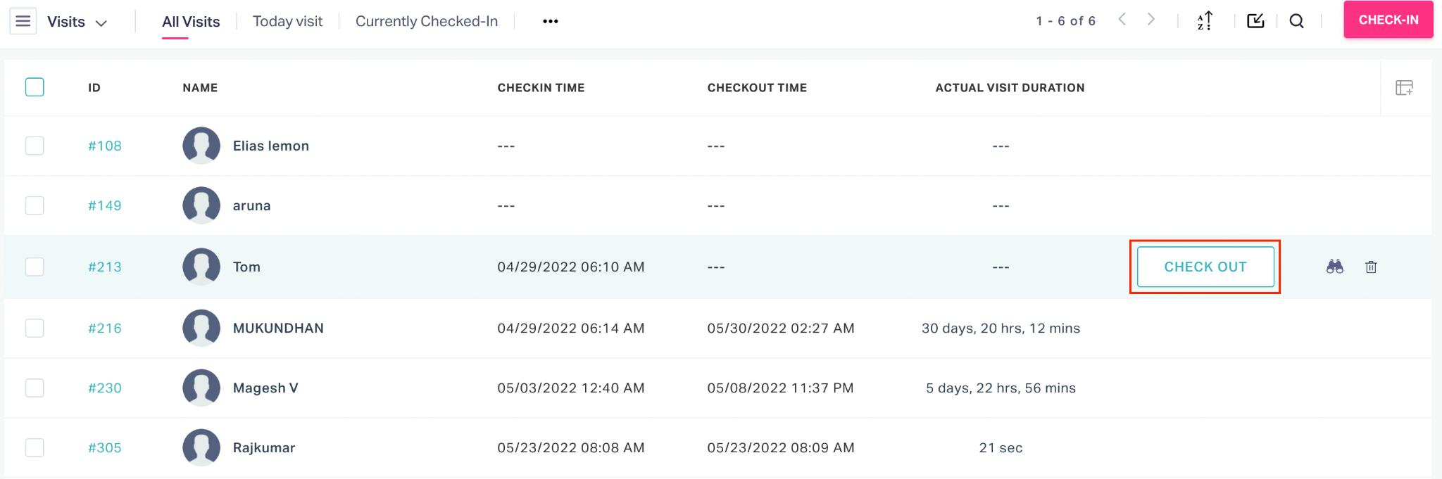The image size is (1442, 479).
Task: Click name text aruna
Action: pyautogui.click(x=251, y=205)
